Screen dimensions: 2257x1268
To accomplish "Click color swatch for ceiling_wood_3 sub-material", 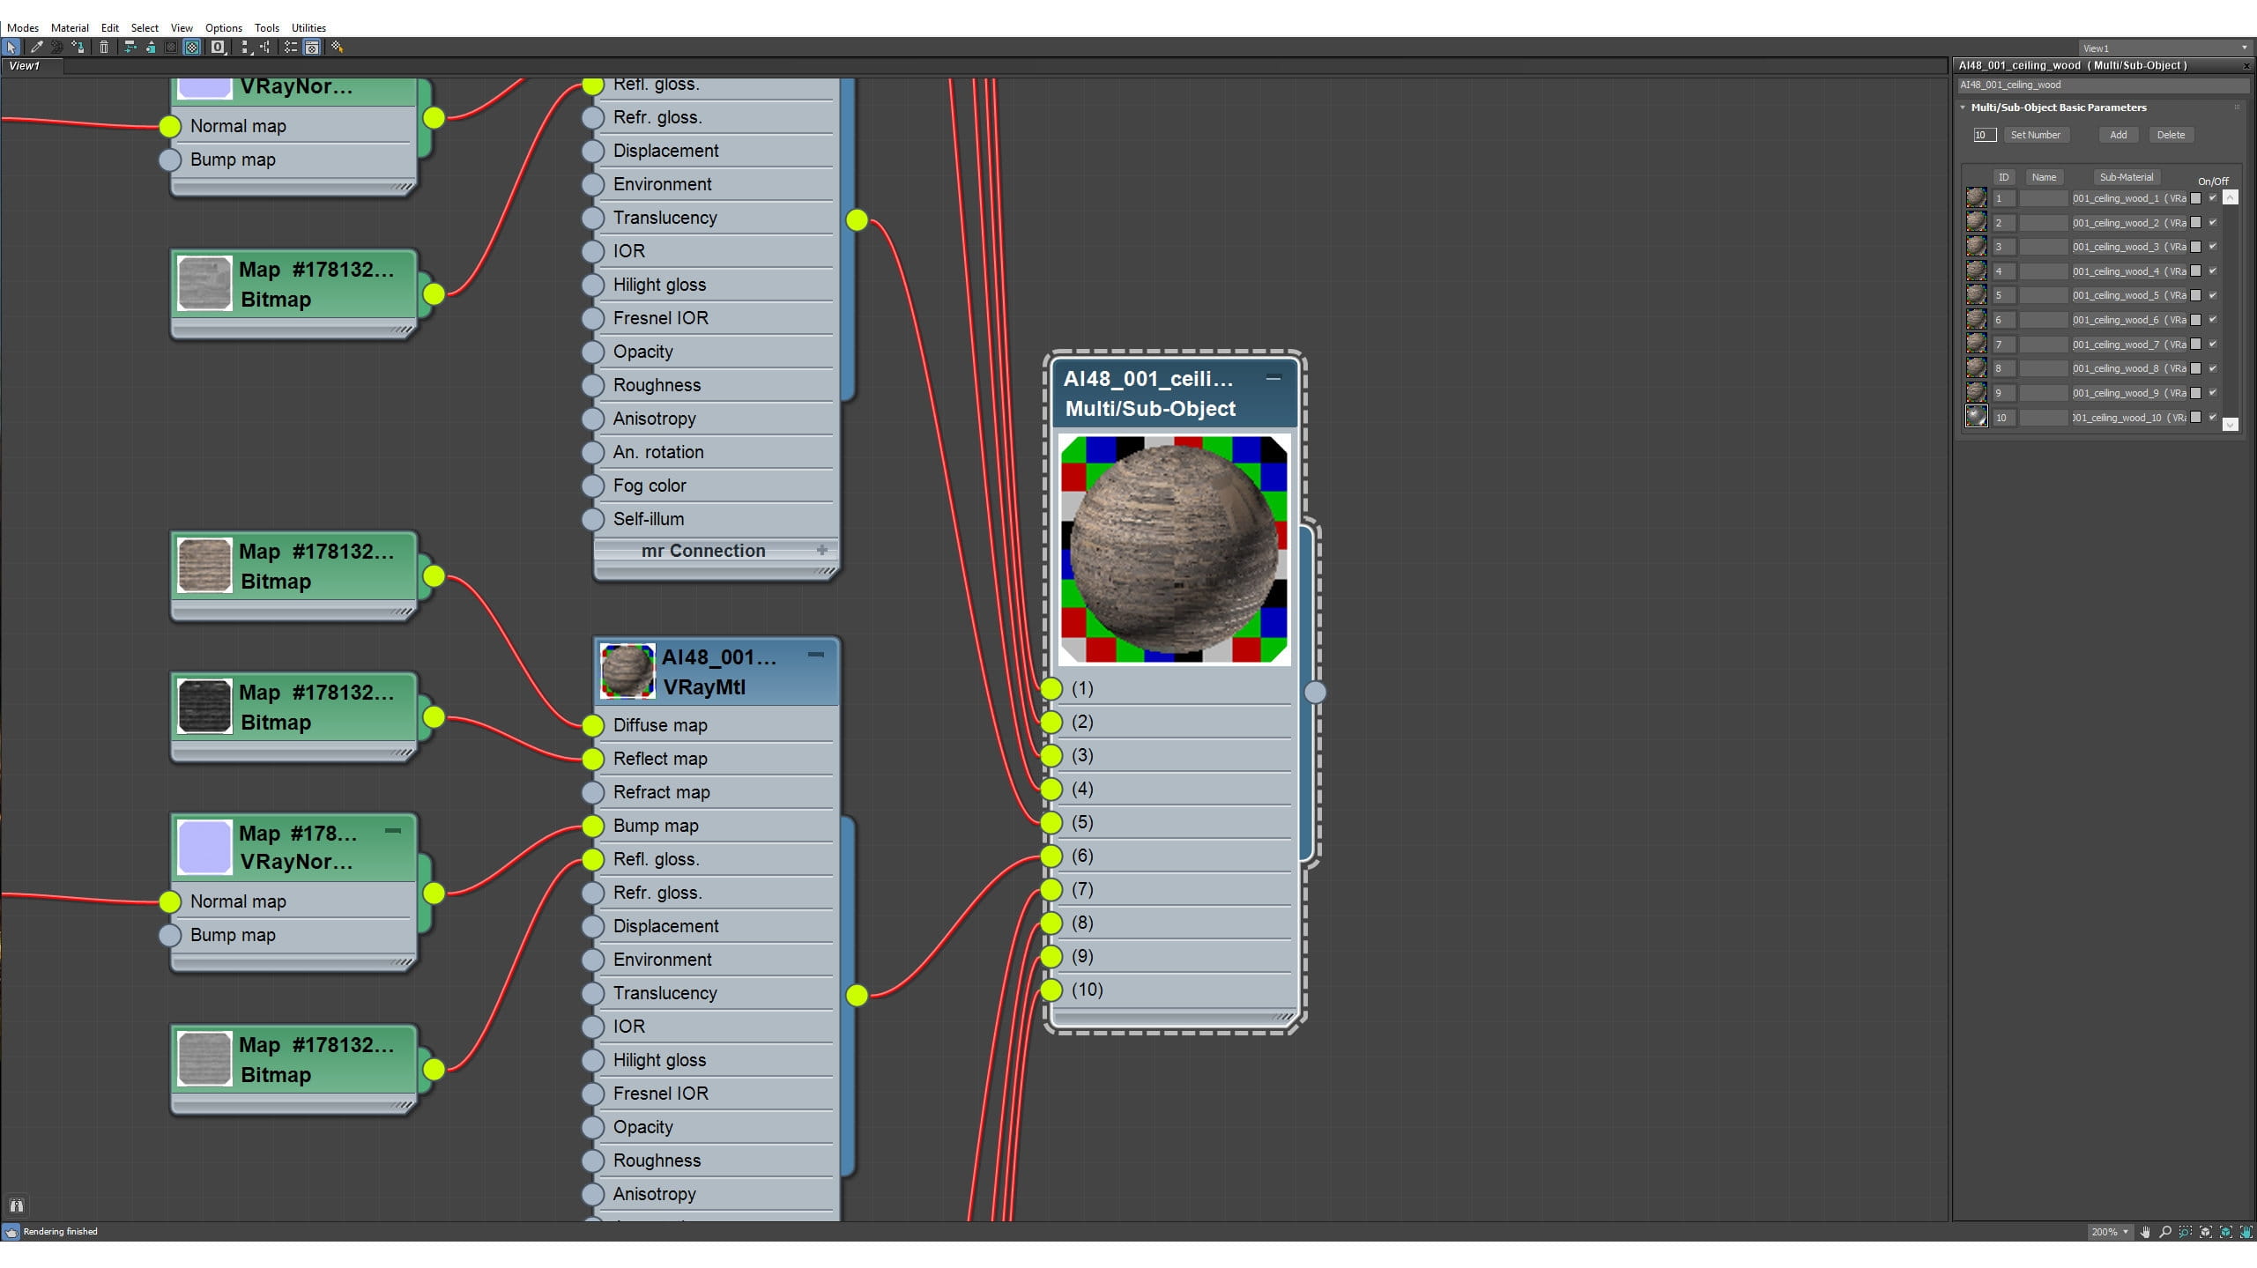I will [2196, 247].
